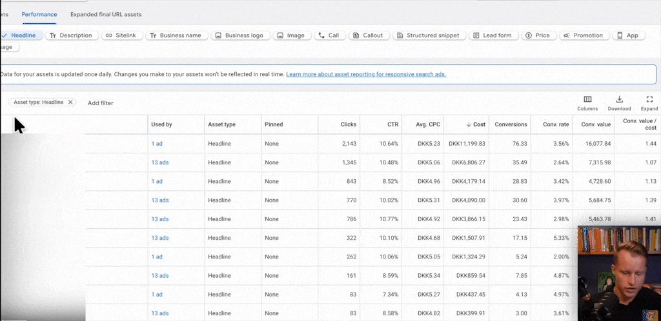Switch to the Performance tab
This screenshot has height=321, width=661.
tap(39, 14)
